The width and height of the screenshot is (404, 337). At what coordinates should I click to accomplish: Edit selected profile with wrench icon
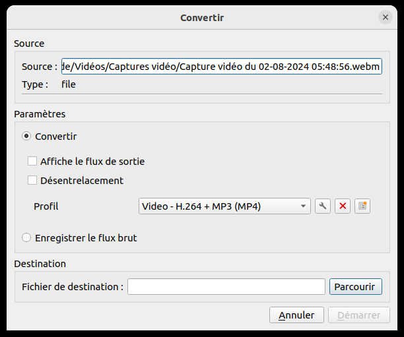click(323, 206)
